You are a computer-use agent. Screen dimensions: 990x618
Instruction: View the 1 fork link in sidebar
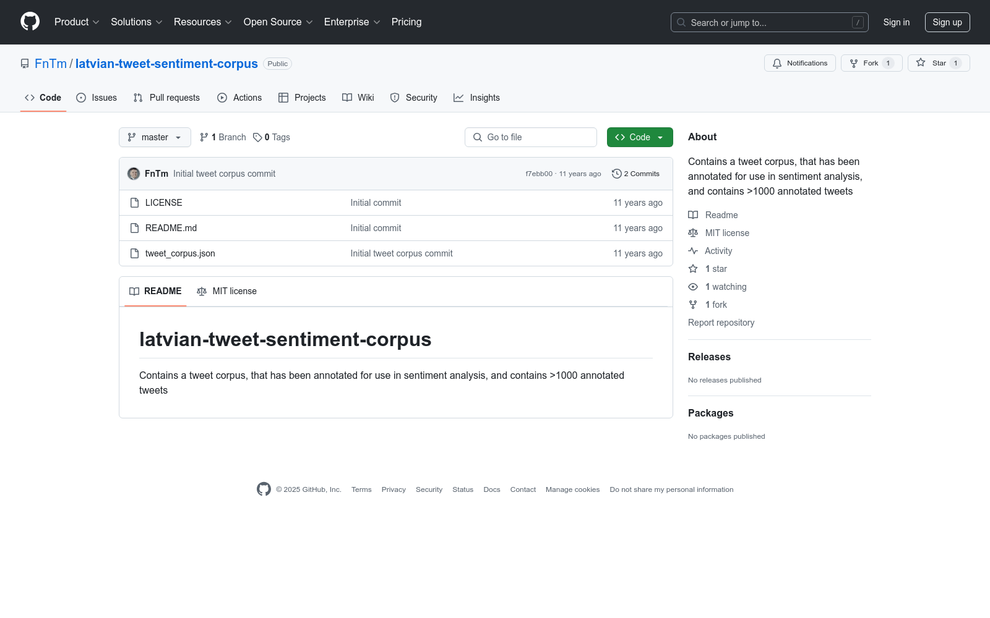pos(708,305)
